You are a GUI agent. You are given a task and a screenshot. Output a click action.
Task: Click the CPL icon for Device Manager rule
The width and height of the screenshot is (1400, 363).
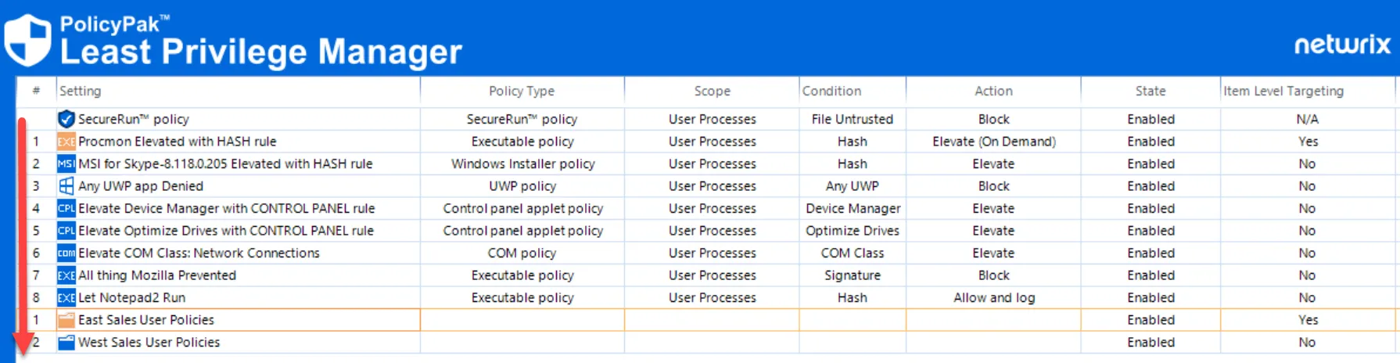pos(66,209)
